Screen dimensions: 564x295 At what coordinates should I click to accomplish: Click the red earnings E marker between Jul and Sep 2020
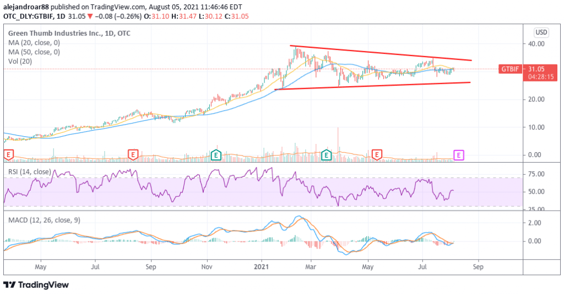click(x=133, y=155)
